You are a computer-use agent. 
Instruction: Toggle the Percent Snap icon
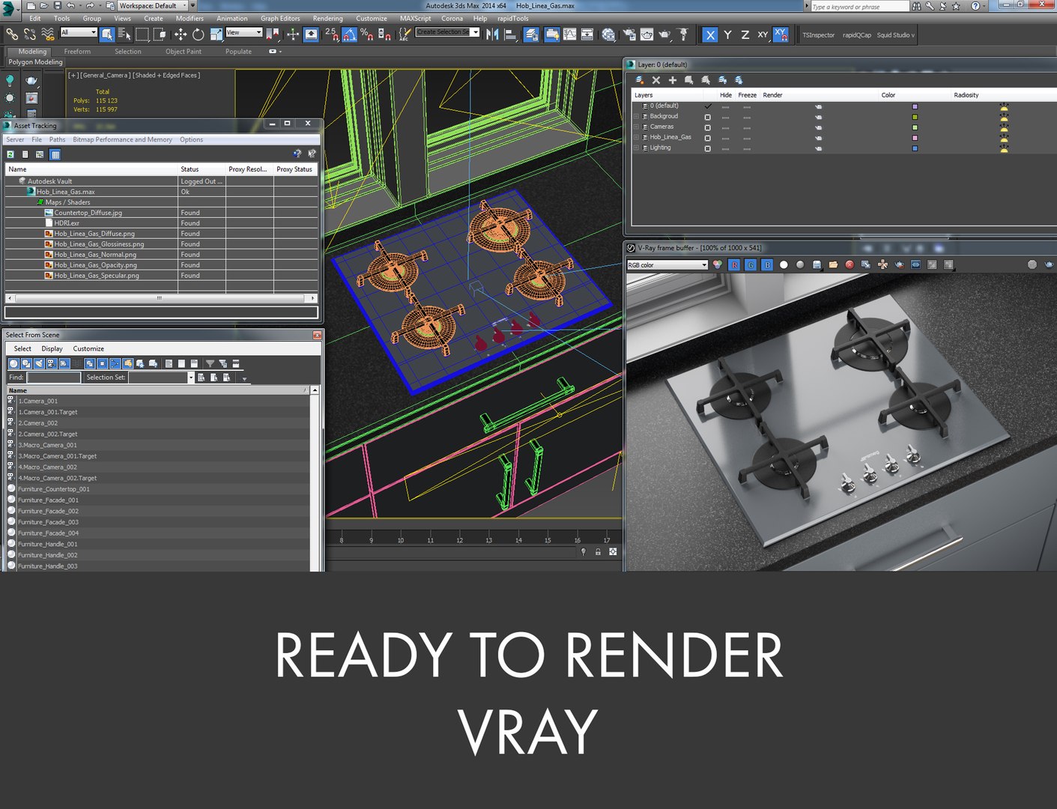[366, 34]
